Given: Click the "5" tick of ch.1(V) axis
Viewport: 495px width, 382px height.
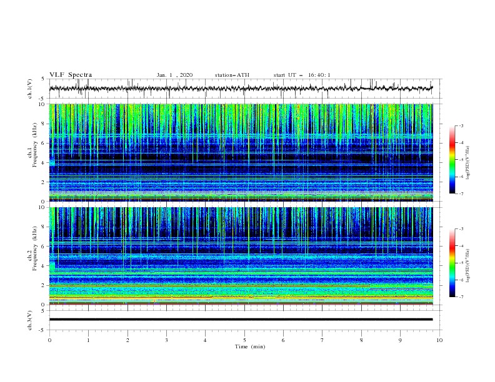Looking at the screenshot, I should coord(42,79).
